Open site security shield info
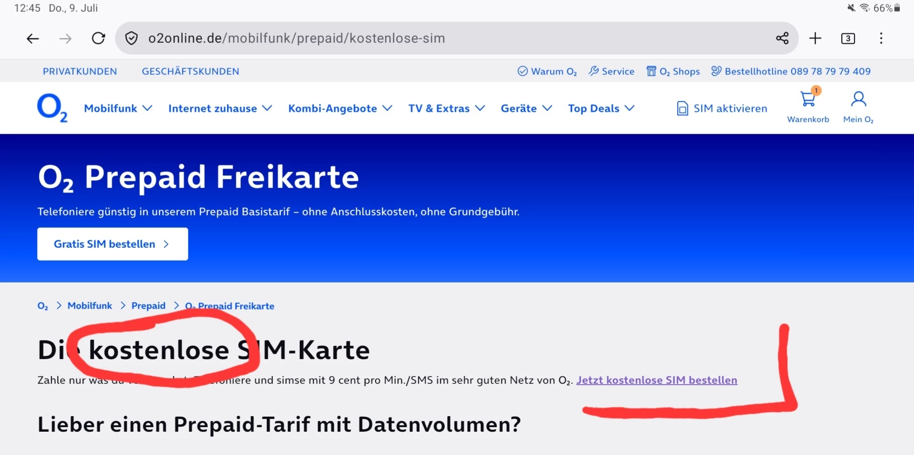 point(131,38)
